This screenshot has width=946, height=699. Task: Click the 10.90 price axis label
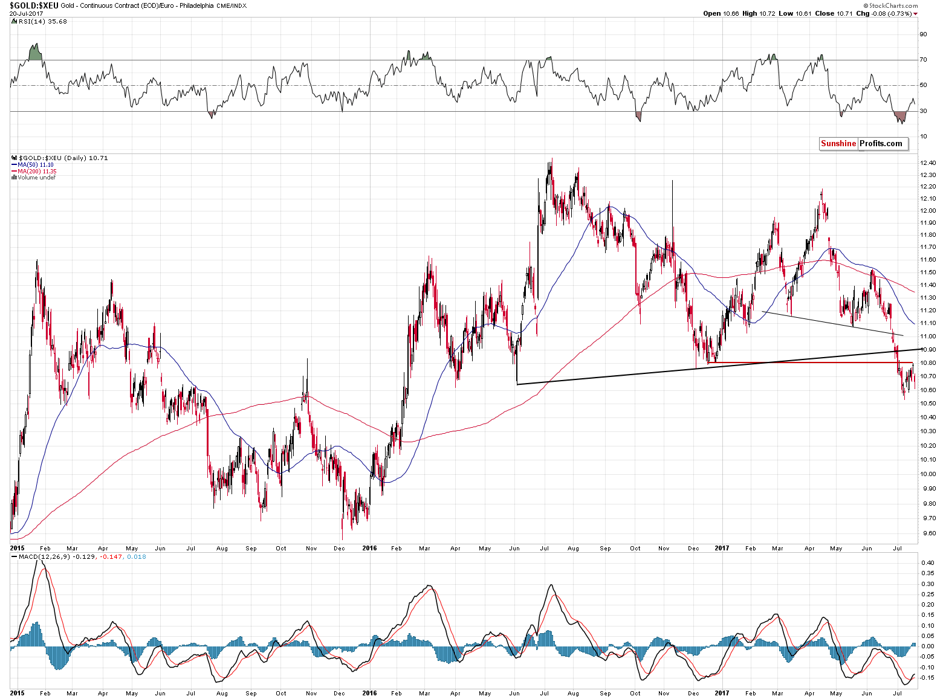click(928, 349)
